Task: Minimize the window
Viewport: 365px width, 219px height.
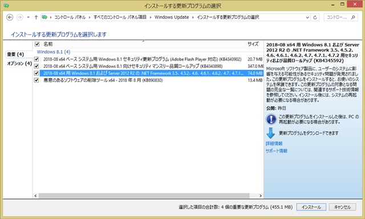Action: point(333,5)
